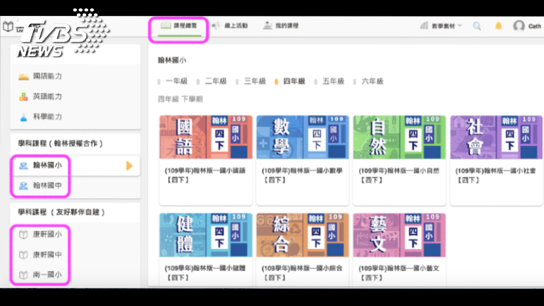Click title (109學年)翰林版—國小藝文【四下】
This screenshot has width=544, height=306.
[x=399, y=273]
